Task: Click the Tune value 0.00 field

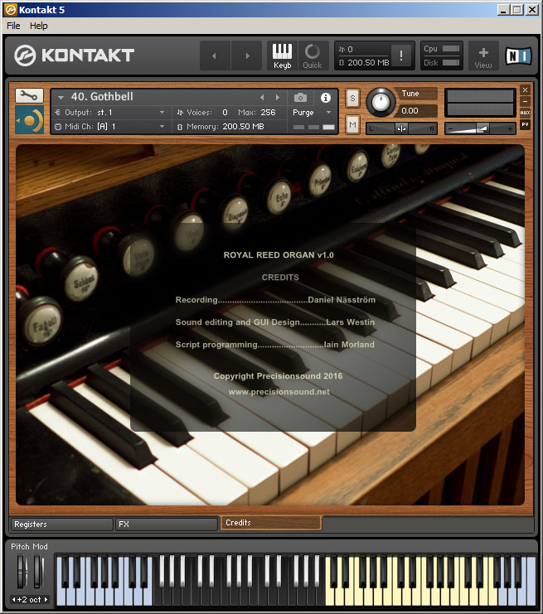Action: click(415, 111)
